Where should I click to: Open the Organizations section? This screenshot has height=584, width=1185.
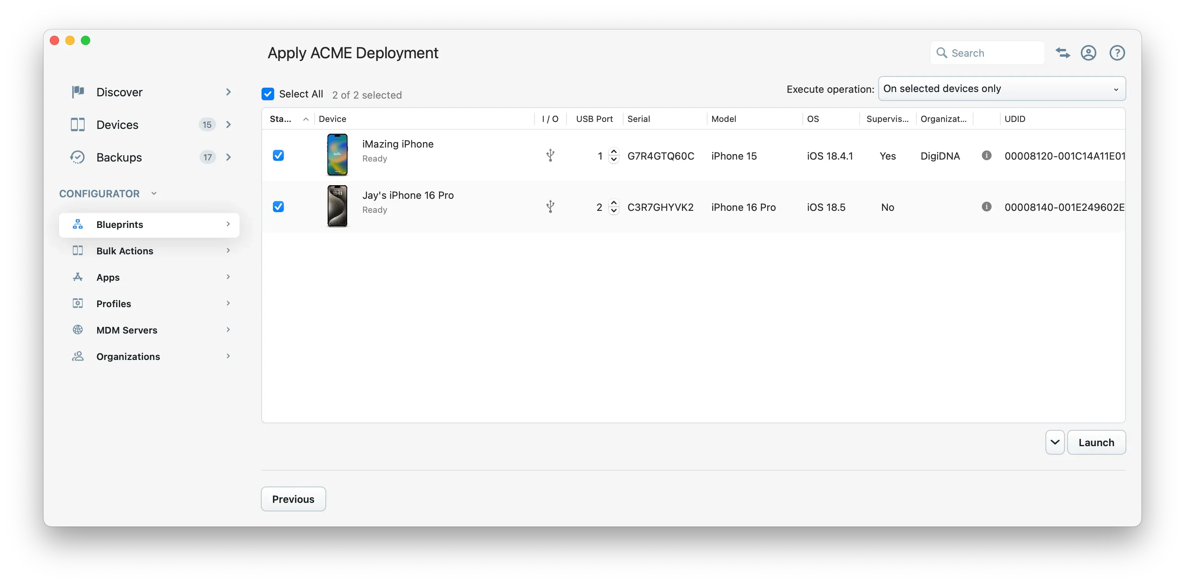[x=128, y=356]
